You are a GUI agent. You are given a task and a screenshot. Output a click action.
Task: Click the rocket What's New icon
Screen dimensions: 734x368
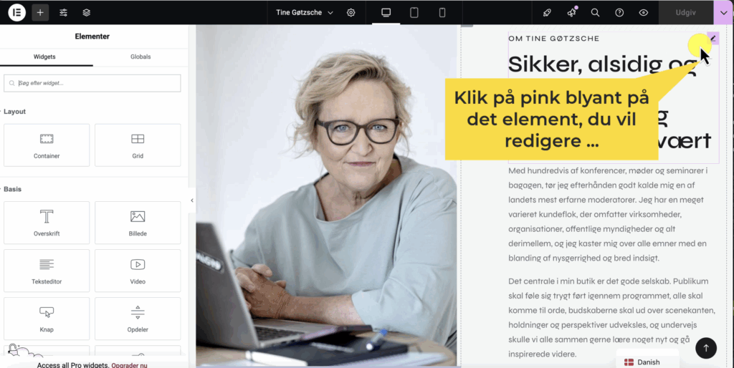pos(547,13)
